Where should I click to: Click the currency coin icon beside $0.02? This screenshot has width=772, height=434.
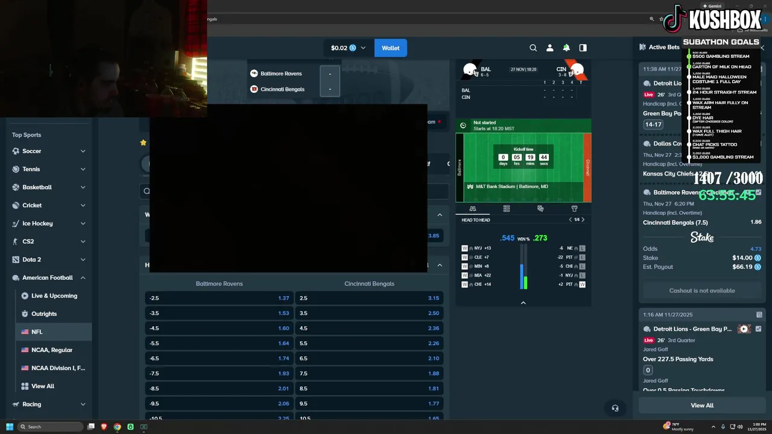(353, 48)
